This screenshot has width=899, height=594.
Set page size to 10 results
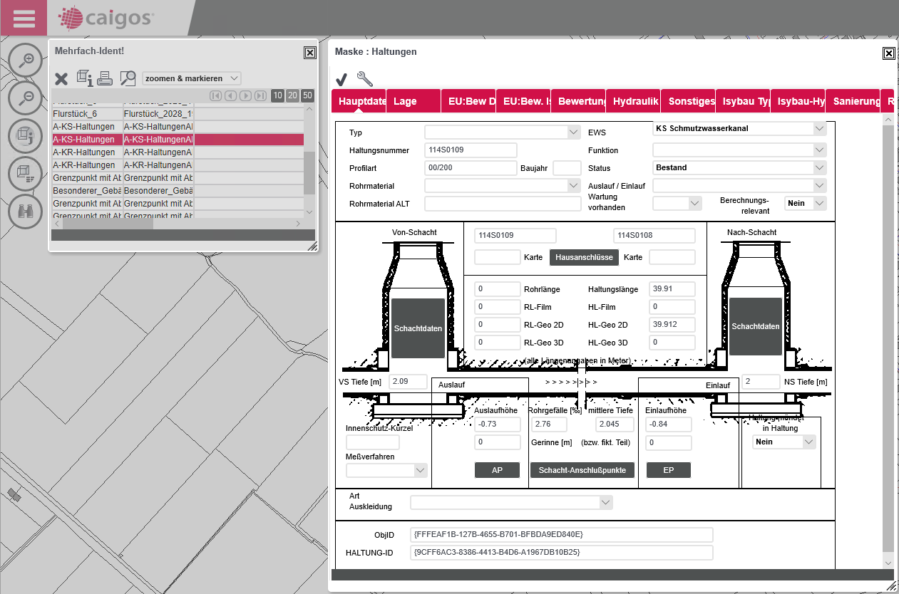point(278,95)
